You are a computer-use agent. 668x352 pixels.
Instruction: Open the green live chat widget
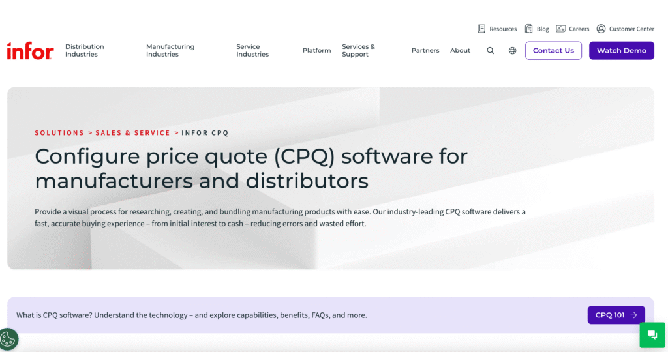tap(652, 335)
